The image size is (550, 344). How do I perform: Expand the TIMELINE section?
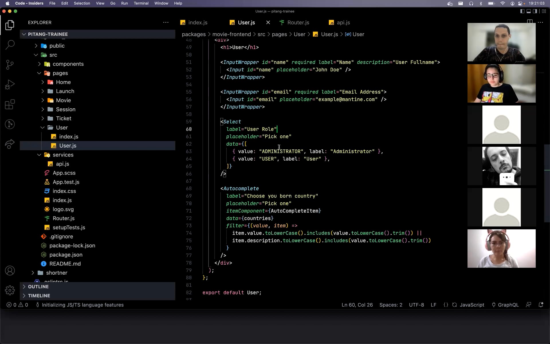click(97, 296)
